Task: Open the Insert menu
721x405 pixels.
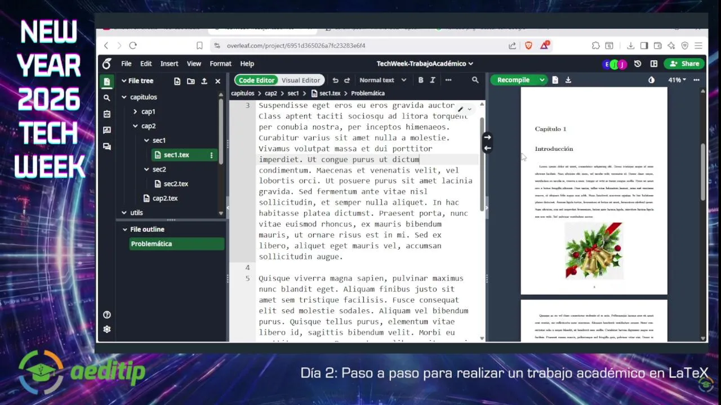Action: coord(169,64)
